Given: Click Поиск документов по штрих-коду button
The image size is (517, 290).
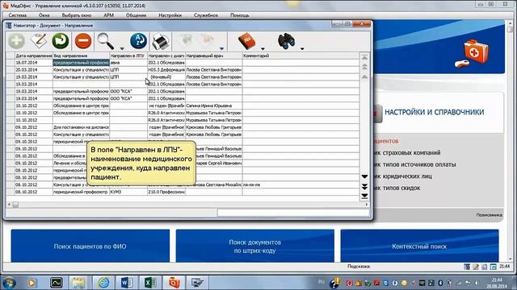Looking at the screenshot, I should [x=255, y=246].
